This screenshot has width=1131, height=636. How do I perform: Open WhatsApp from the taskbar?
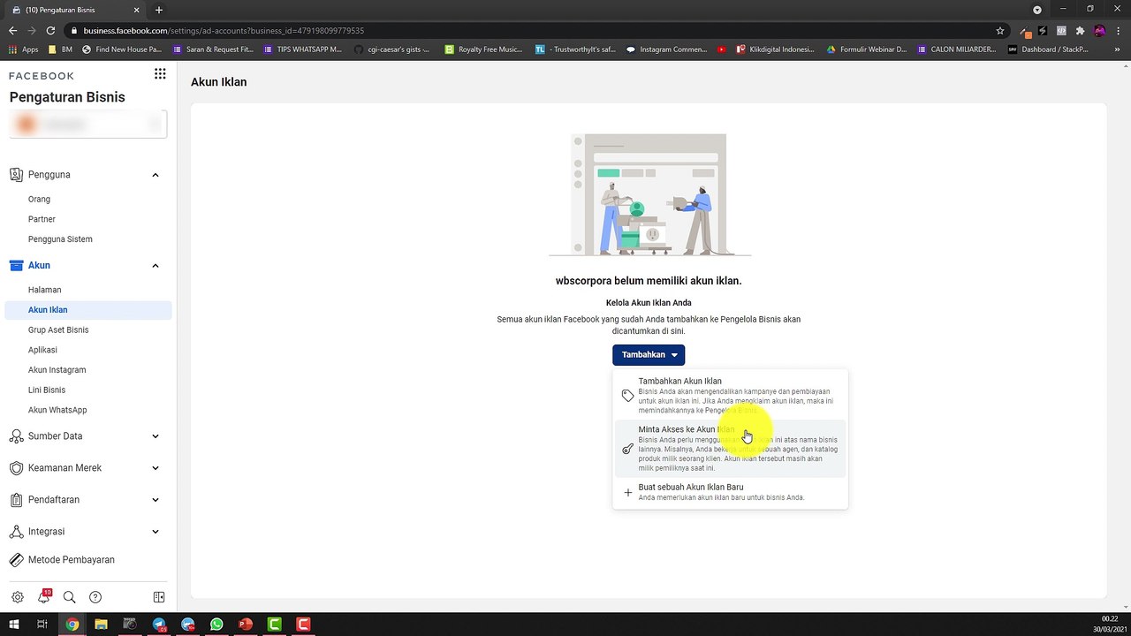[x=216, y=625]
